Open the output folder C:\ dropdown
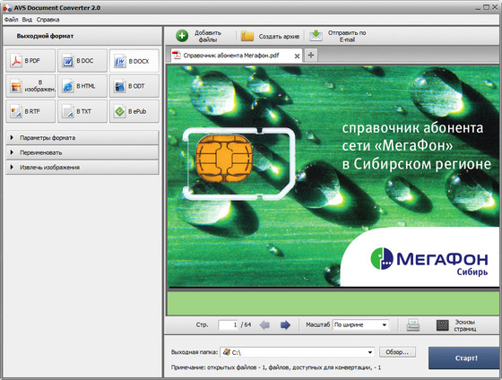 [297, 352]
